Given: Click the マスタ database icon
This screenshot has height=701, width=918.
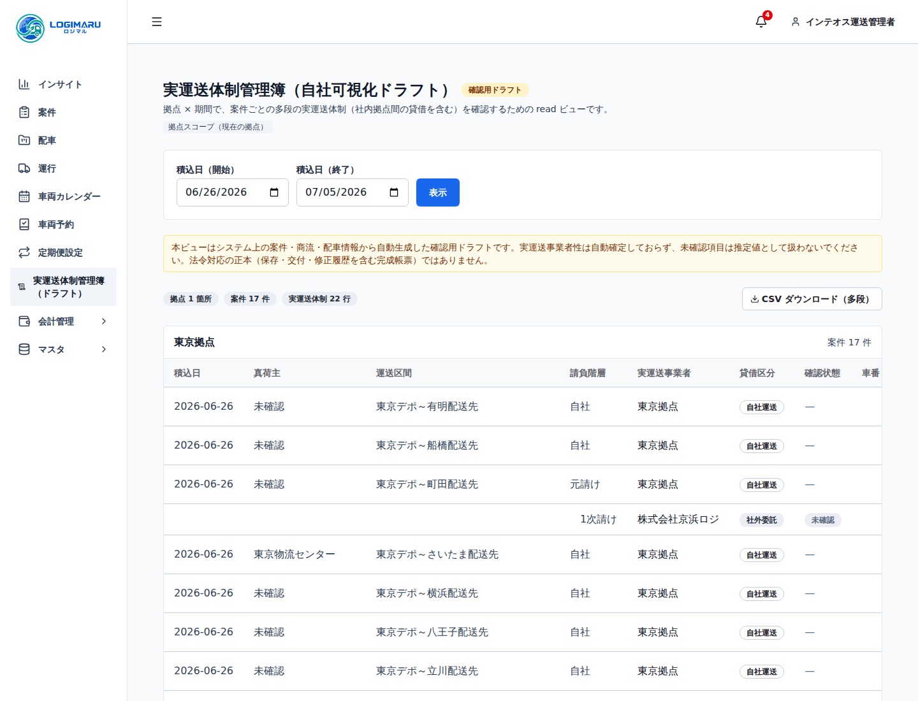Looking at the screenshot, I should (x=24, y=349).
